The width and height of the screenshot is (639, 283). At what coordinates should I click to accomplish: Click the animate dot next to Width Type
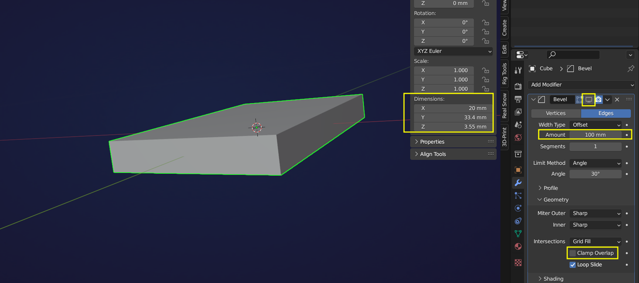(x=627, y=125)
